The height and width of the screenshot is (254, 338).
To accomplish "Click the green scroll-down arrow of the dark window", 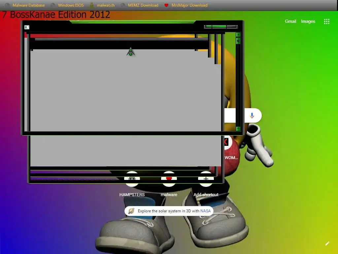I will (x=238, y=129).
